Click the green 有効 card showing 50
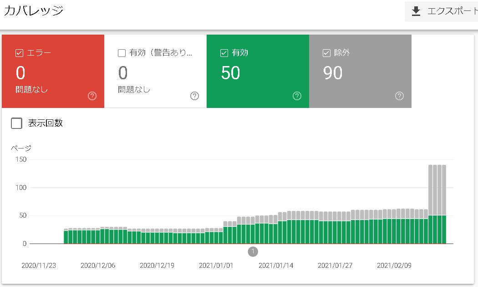The image size is (478, 287). click(x=258, y=71)
